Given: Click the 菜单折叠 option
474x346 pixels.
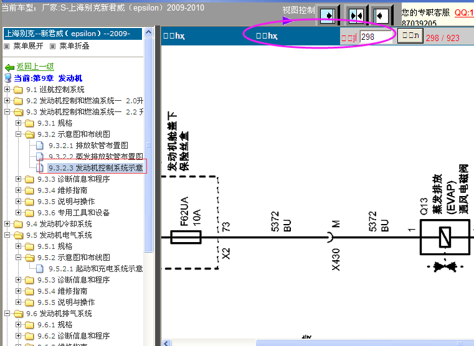Looking at the screenshot, I should (74, 46).
